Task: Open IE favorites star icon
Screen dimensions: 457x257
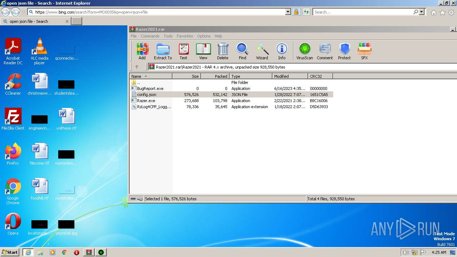Action: 442,12
